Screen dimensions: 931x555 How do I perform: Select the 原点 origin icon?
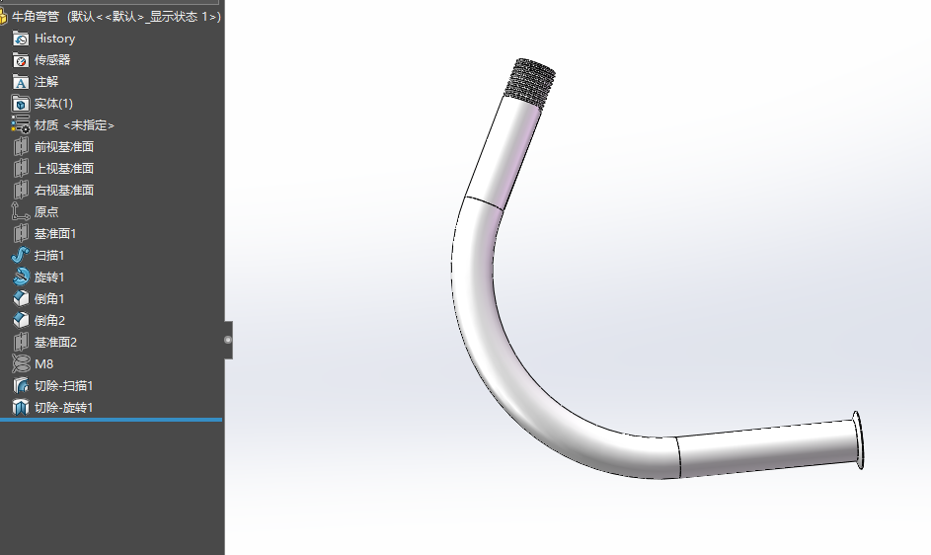coord(21,211)
